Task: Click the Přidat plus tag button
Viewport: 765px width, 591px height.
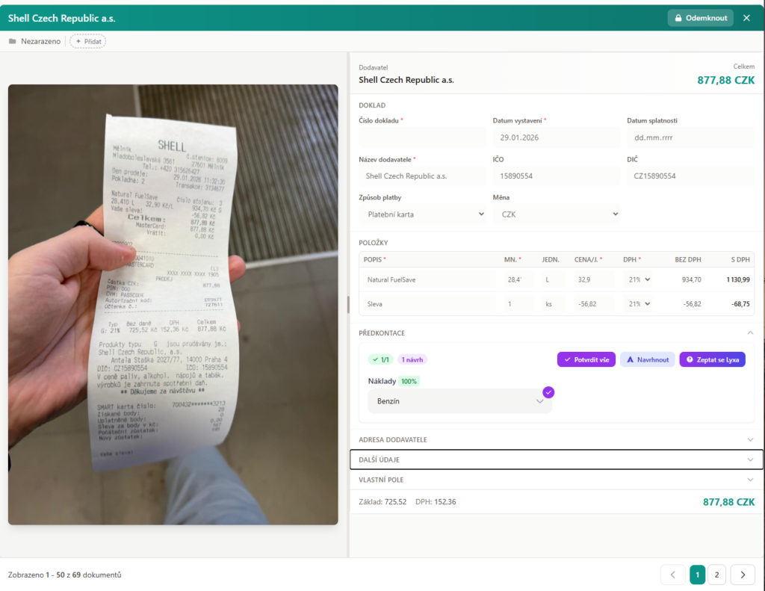Action: (x=88, y=41)
